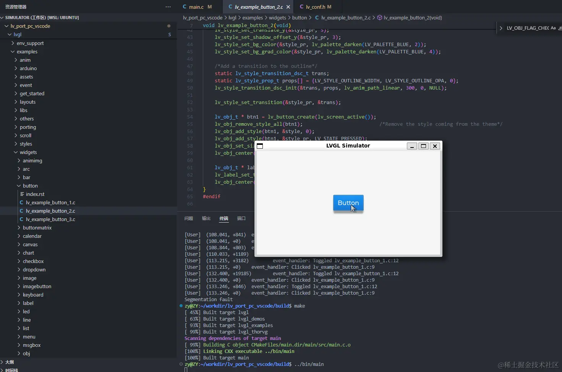This screenshot has width=562, height=372.
Task: Minimize the LVGL Simulator window
Action: 412,146
